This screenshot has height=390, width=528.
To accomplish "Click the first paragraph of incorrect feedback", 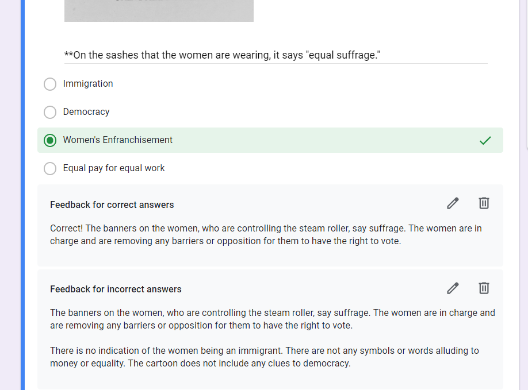I will point(272,319).
